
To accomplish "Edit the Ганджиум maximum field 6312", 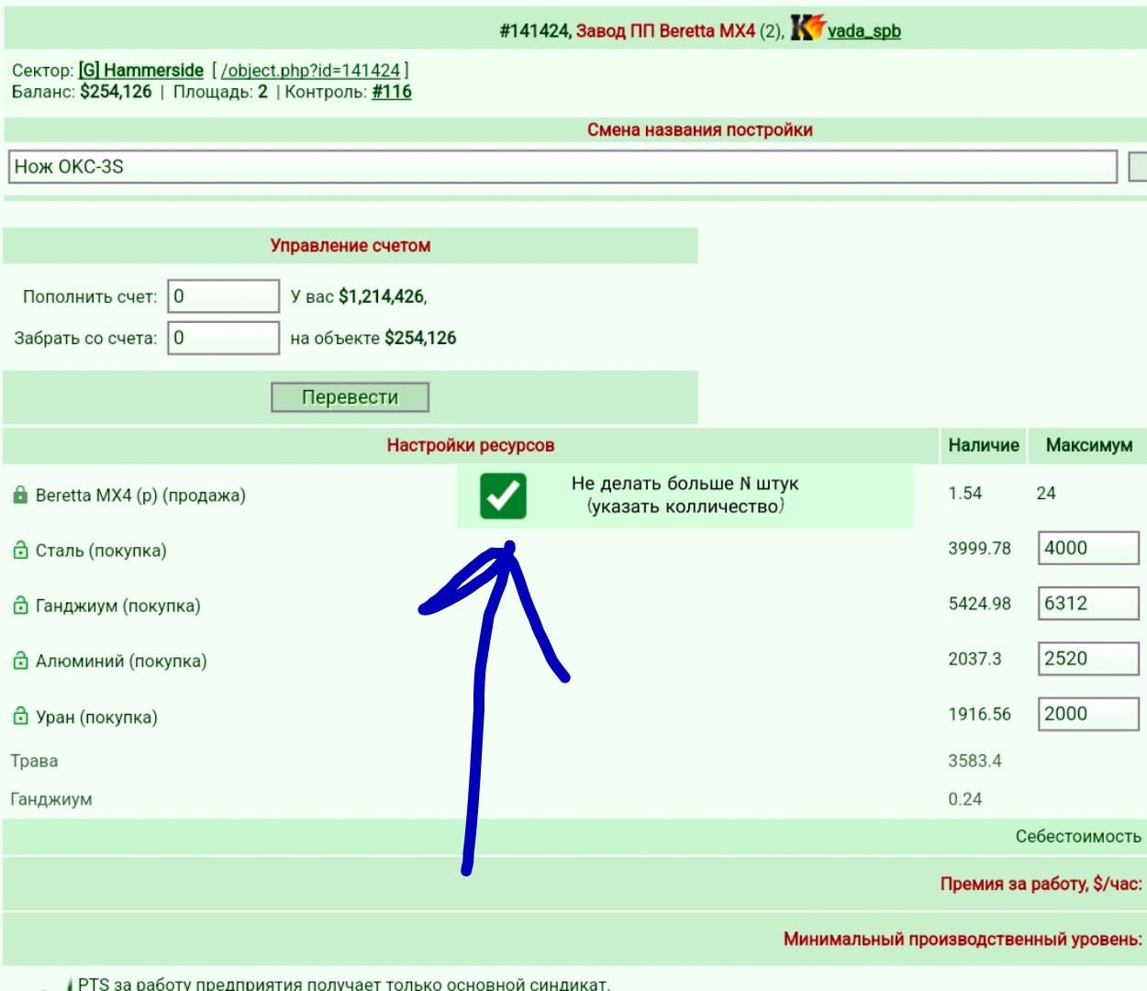I will tap(1088, 603).
